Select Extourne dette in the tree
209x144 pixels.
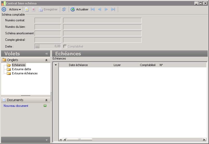(x=21, y=69)
